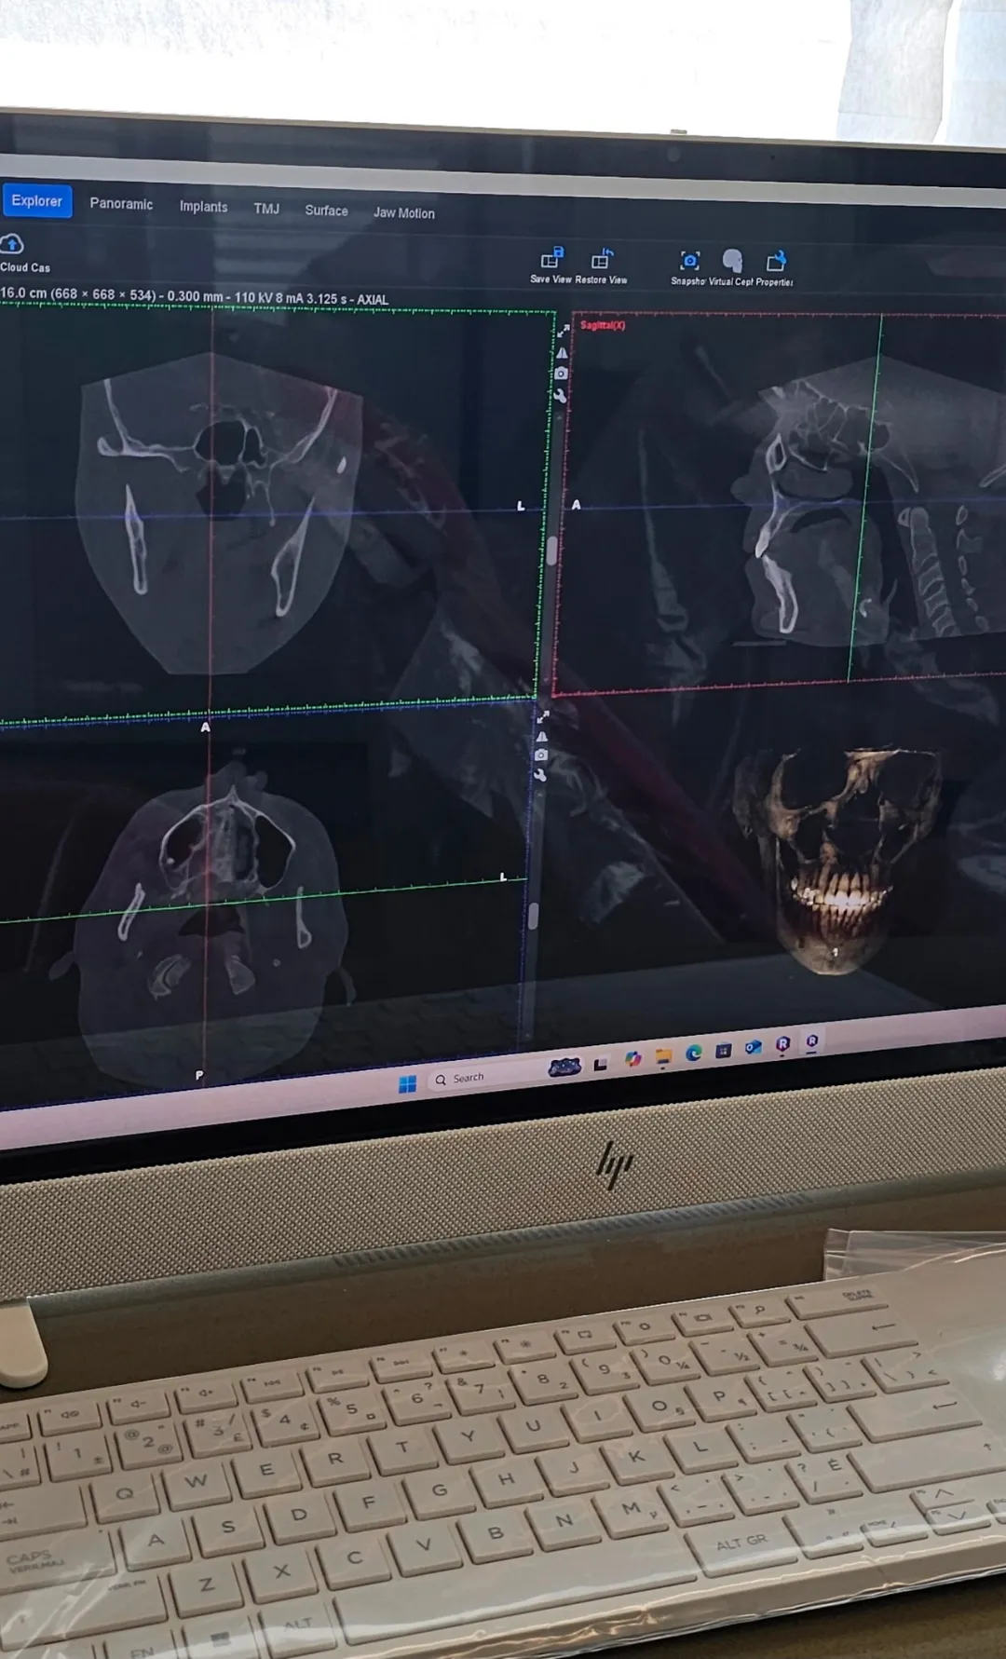Open wrench settings beside lower view

click(540, 775)
